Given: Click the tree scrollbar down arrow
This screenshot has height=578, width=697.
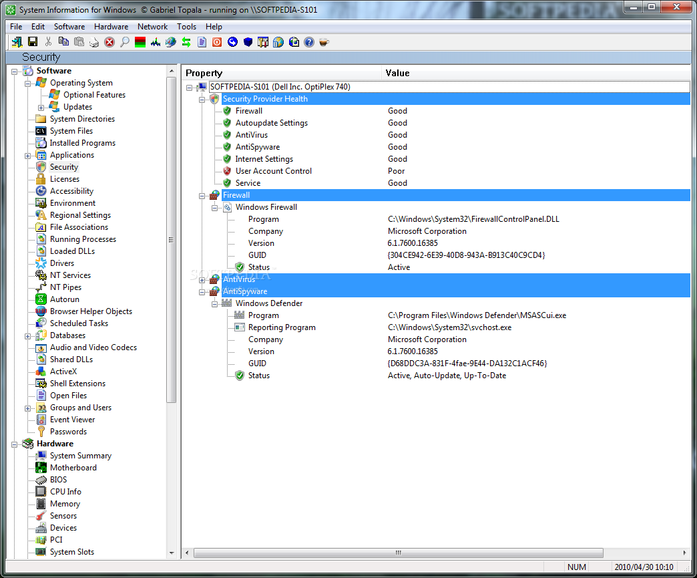Looking at the screenshot, I should [x=172, y=553].
